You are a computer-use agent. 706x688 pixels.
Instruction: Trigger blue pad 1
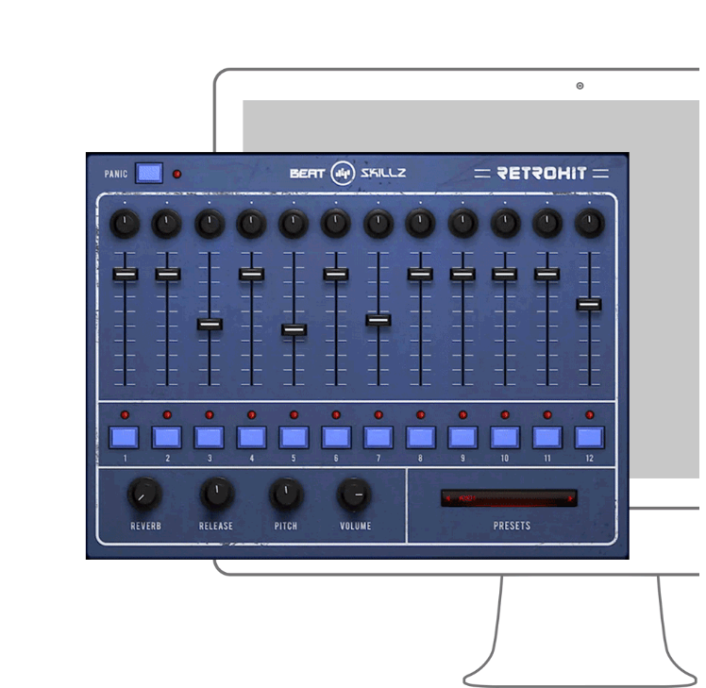pyautogui.click(x=125, y=437)
